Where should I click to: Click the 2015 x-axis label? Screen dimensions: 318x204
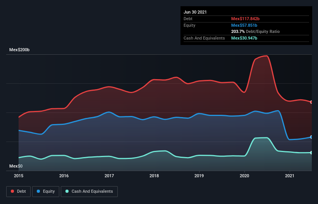pos(19,176)
